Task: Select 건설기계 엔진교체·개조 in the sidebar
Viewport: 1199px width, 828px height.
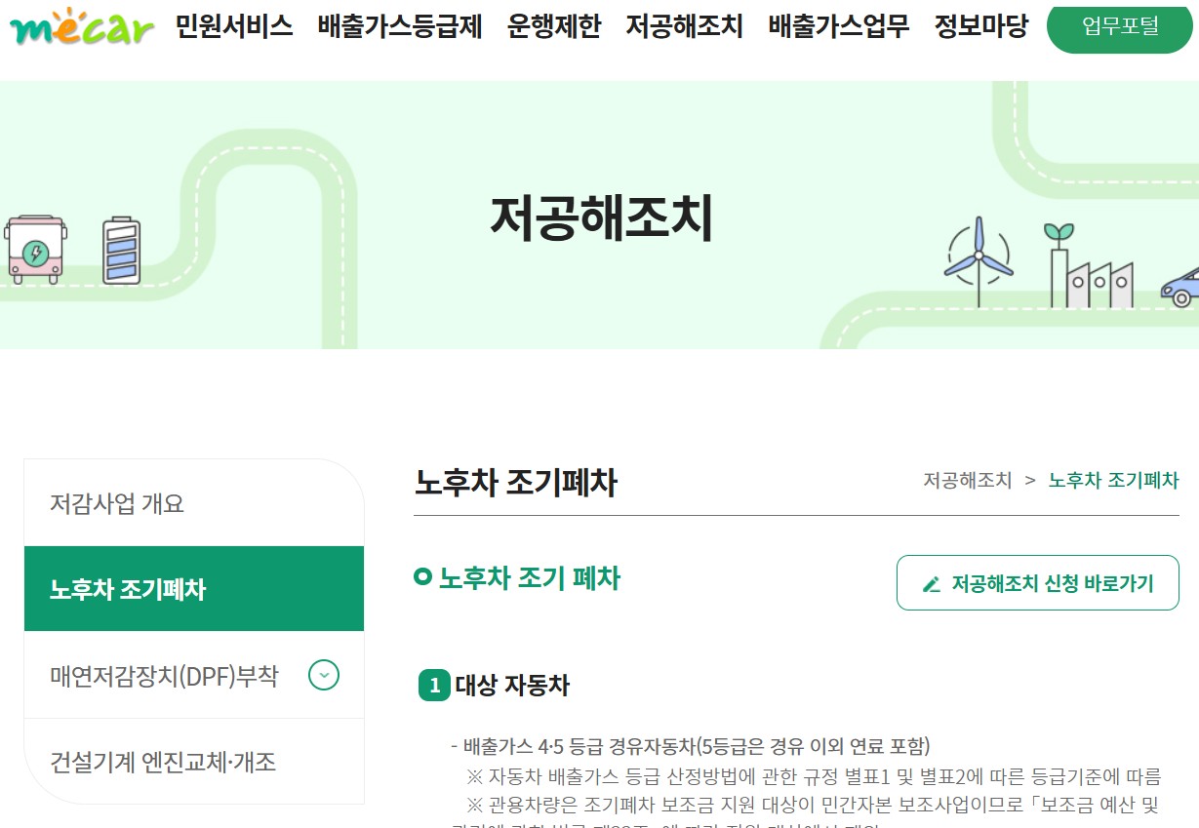Action: tap(164, 765)
